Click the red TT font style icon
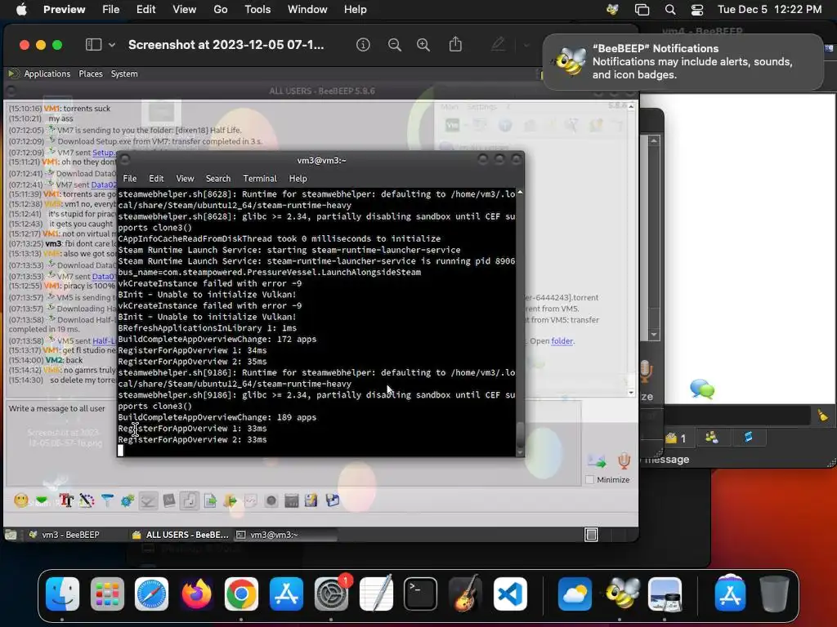This screenshot has width=837, height=627. point(66,500)
